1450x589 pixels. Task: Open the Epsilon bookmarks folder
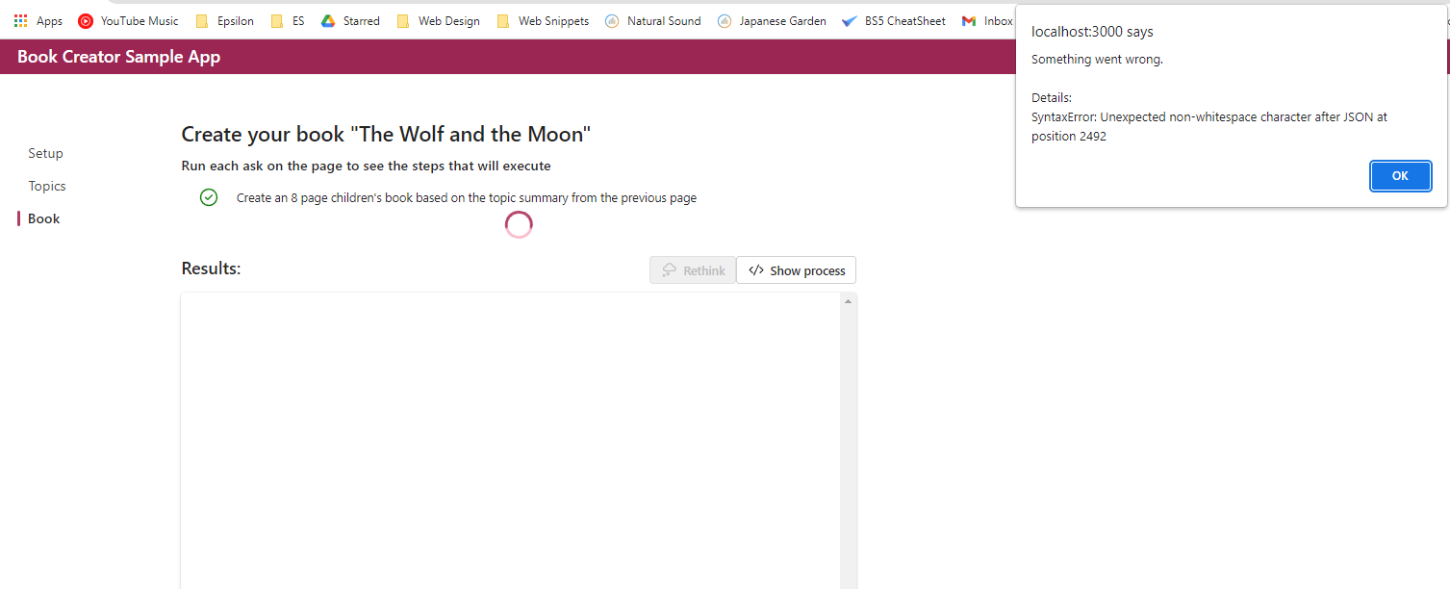(223, 20)
